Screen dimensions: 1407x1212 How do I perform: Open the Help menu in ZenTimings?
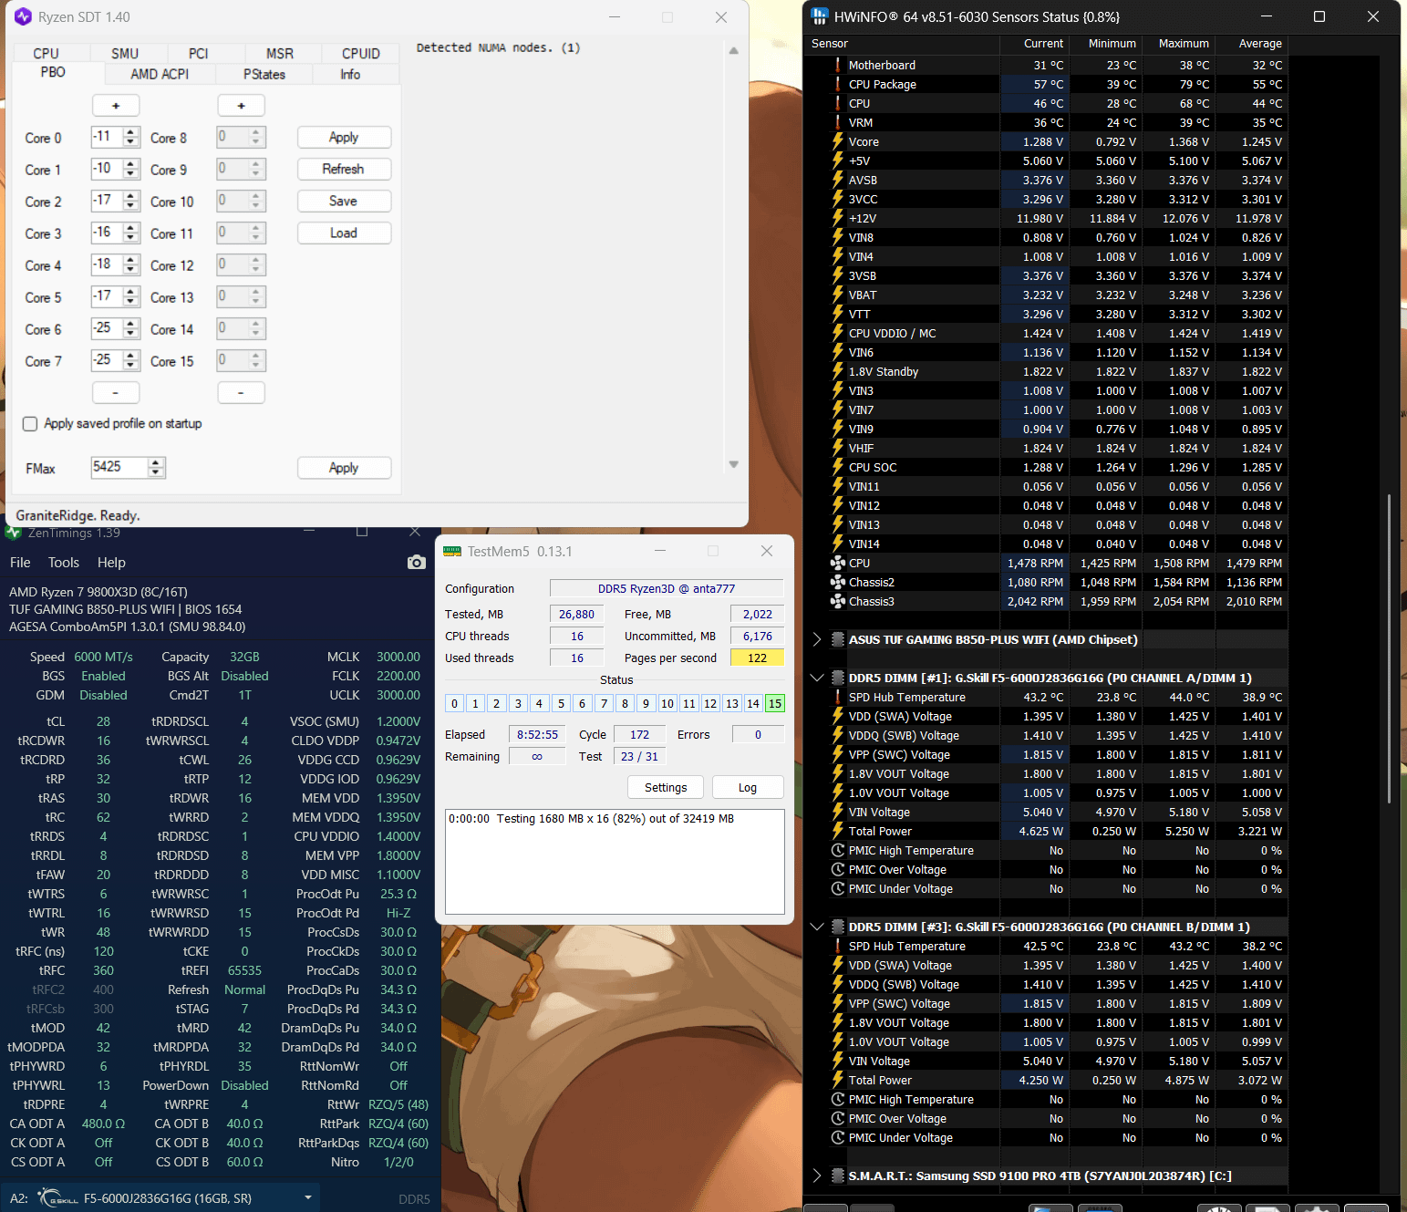coord(111,563)
